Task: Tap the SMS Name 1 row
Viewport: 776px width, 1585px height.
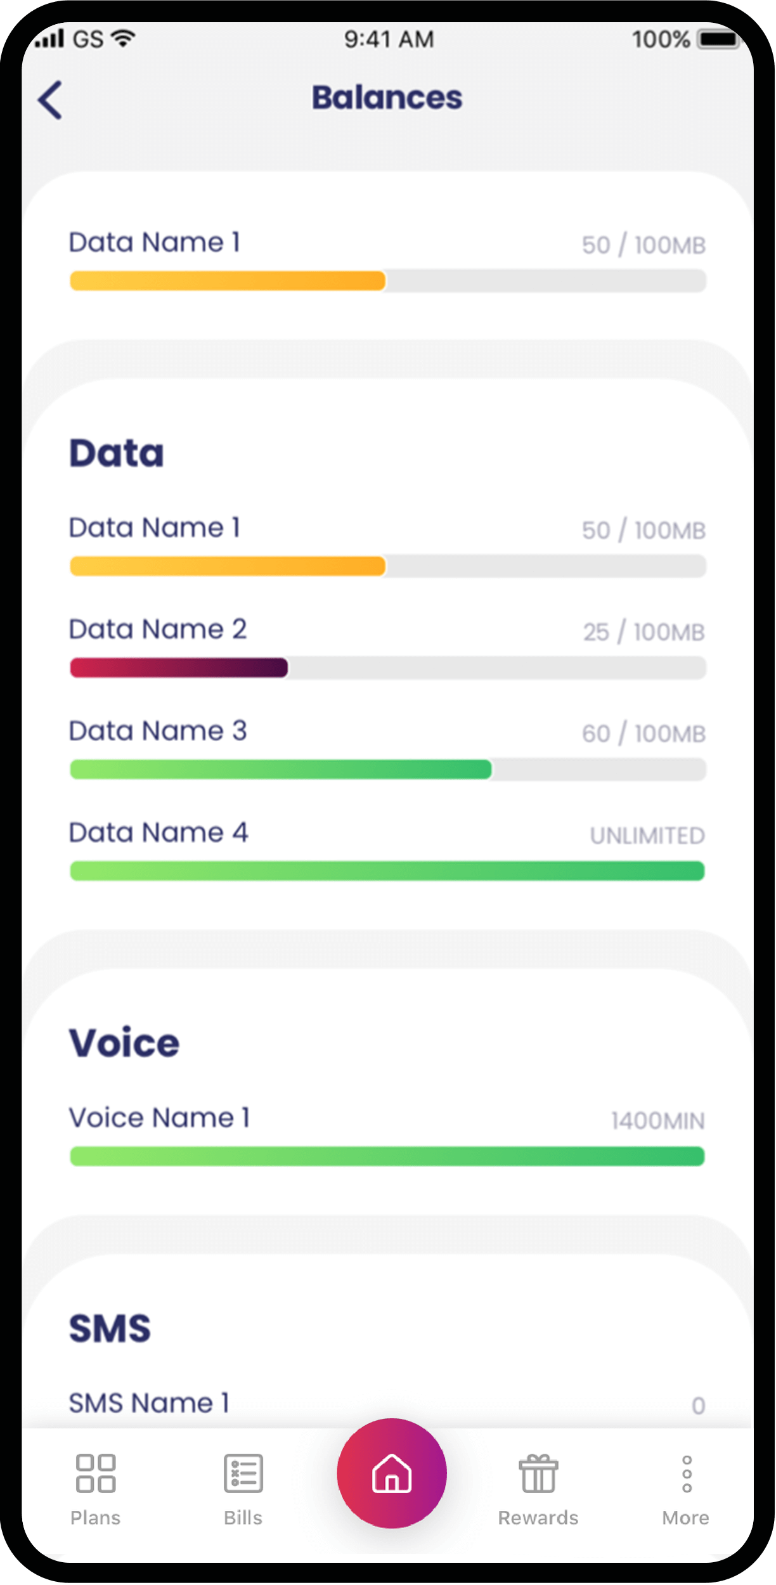Action: pos(388,1404)
